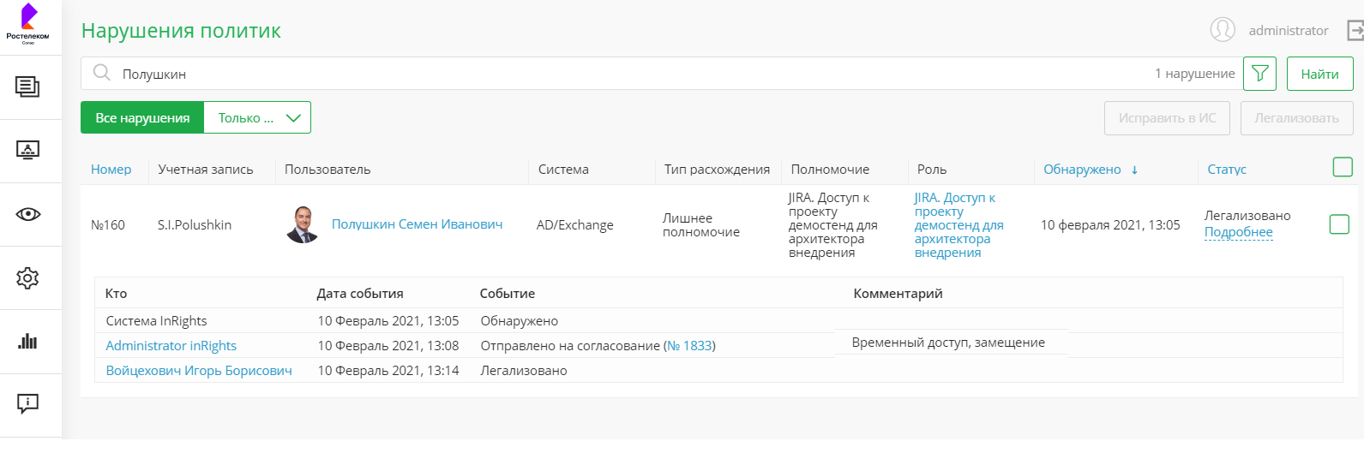The image size is (1364, 459).
Task: Open the settings gear sidebar icon
Action: point(27,277)
